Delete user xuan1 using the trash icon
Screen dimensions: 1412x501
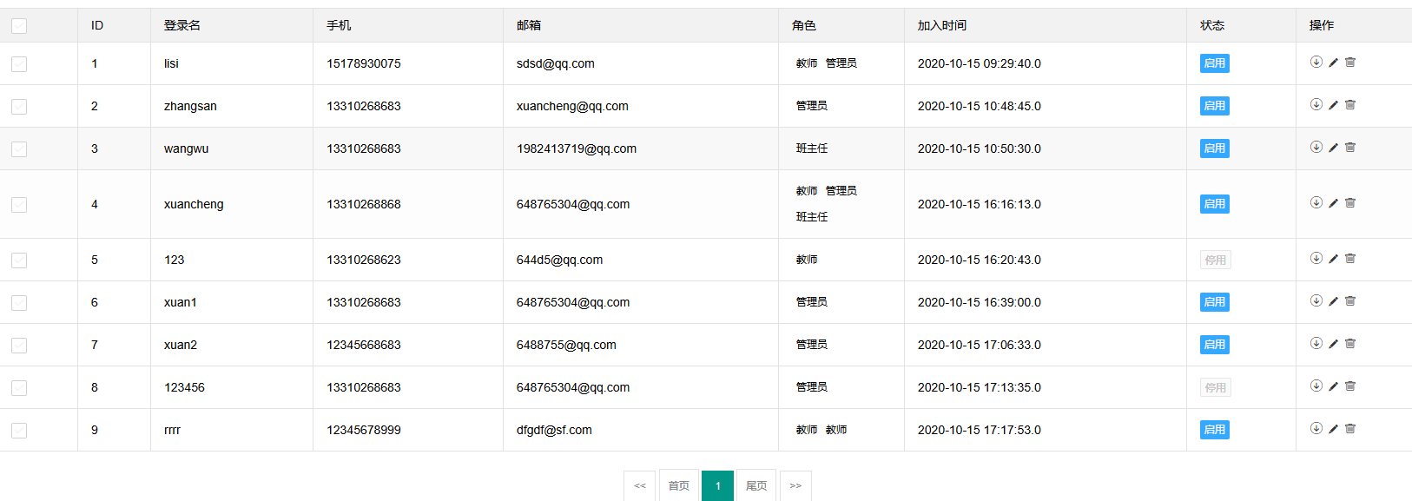click(x=1350, y=301)
